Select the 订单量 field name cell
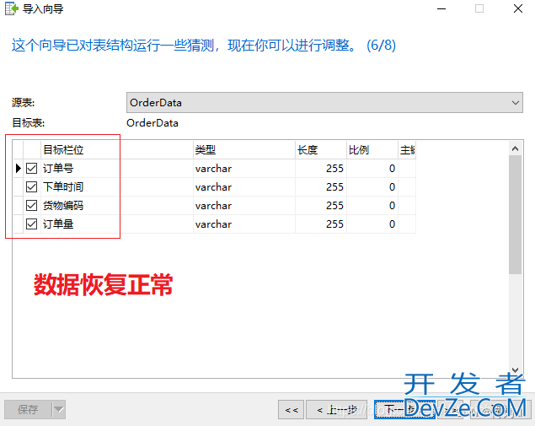The height and width of the screenshot is (426, 535). 117,224
